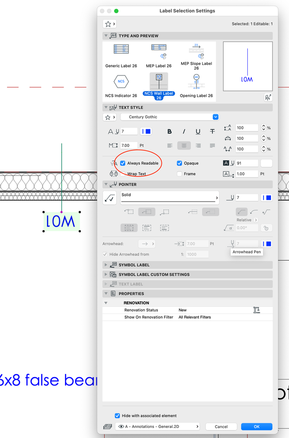
Task: Select the NCS Wall Label 26 type
Action: pos(159,86)
